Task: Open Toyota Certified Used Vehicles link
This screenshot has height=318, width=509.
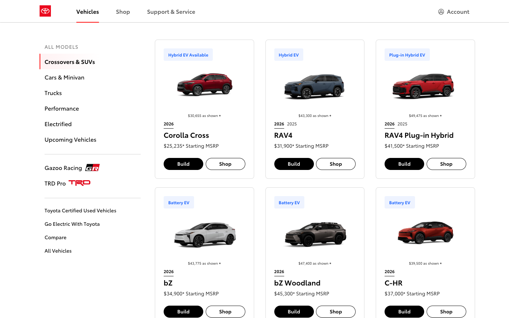Action: [x=80, y=211]
